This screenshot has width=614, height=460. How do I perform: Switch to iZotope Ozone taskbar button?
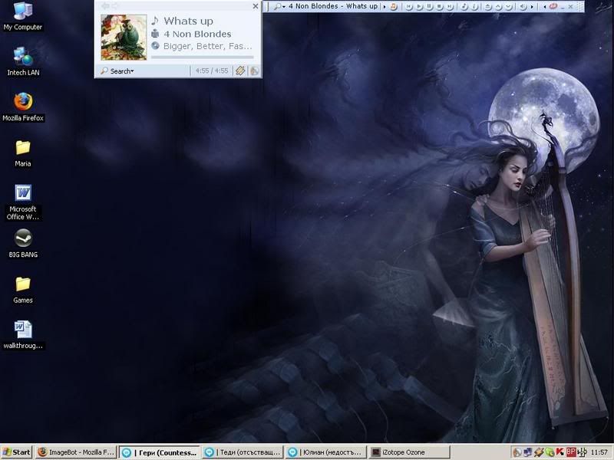(x=408, y=452)
